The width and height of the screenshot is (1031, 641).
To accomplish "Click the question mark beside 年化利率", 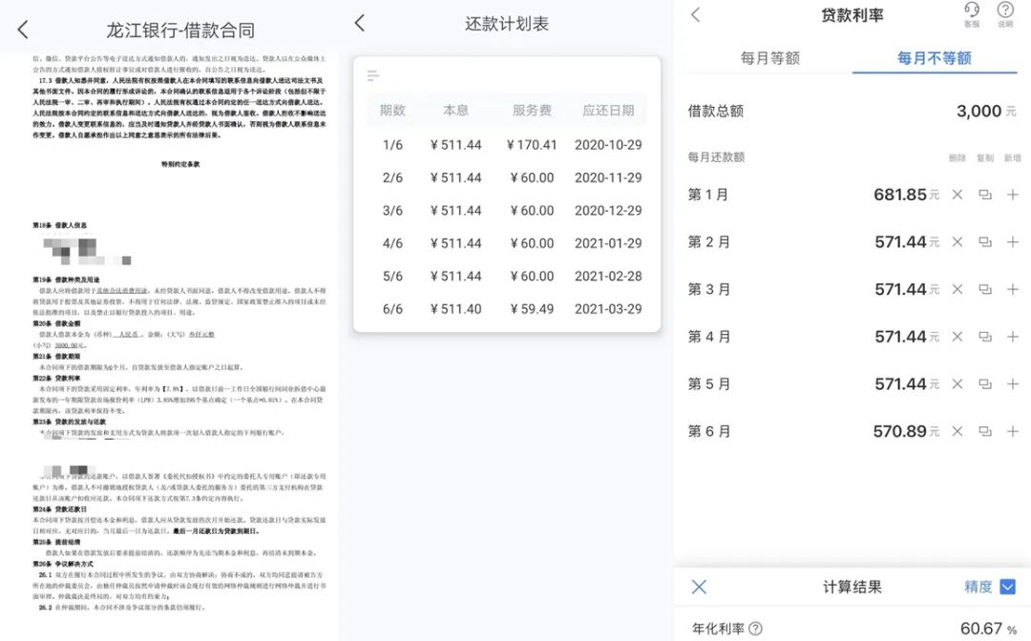I will [757, 630].
